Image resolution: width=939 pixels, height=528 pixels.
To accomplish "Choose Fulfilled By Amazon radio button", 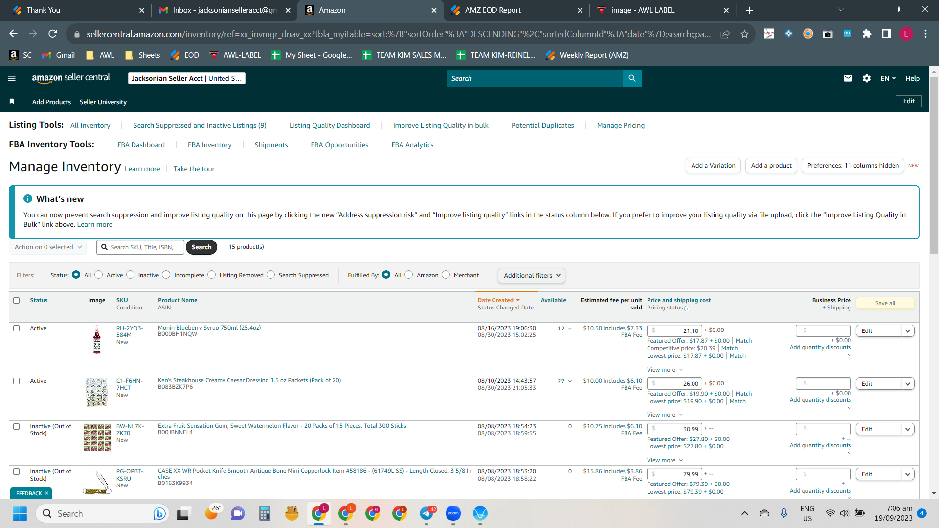I will tap(409, 275).
